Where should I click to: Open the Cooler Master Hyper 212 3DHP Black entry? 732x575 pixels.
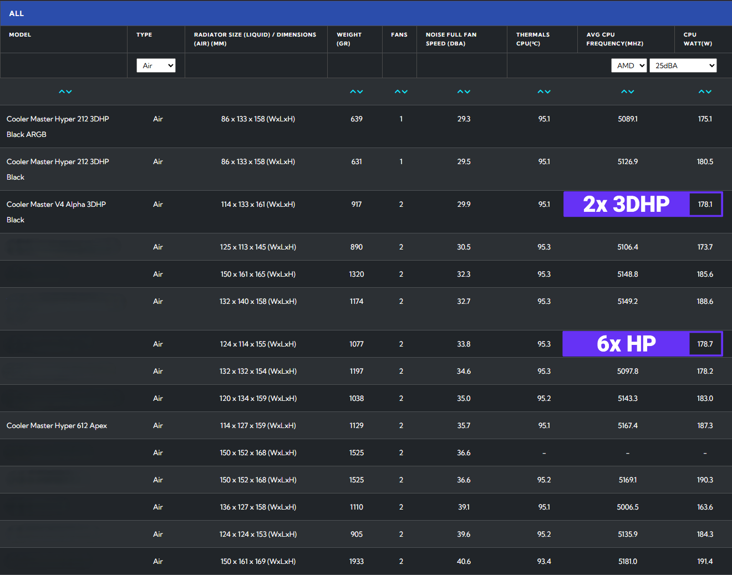[58, 169]
